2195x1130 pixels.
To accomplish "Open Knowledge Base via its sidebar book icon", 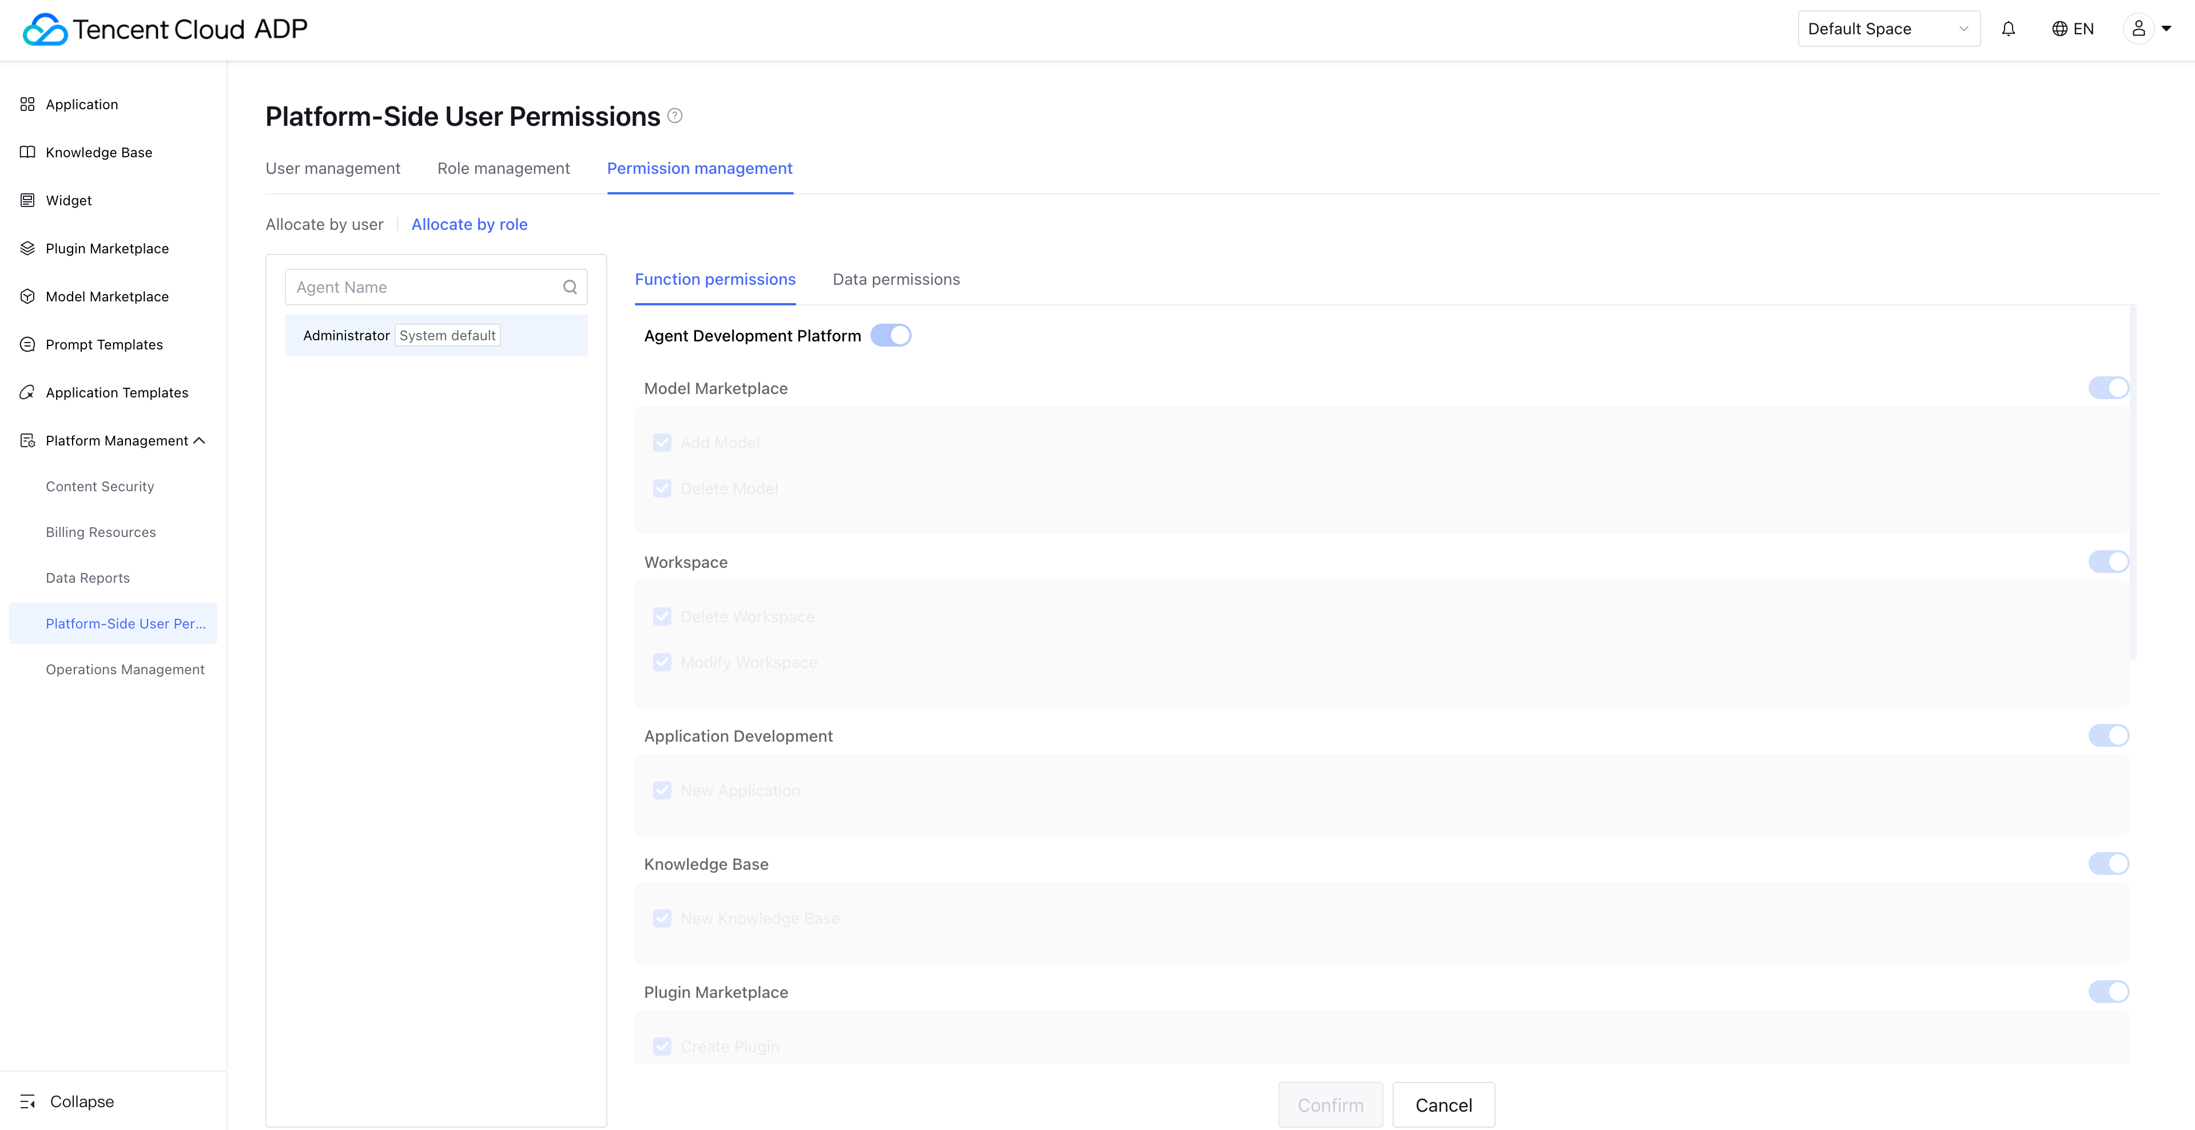I will [x=27, y=153].
